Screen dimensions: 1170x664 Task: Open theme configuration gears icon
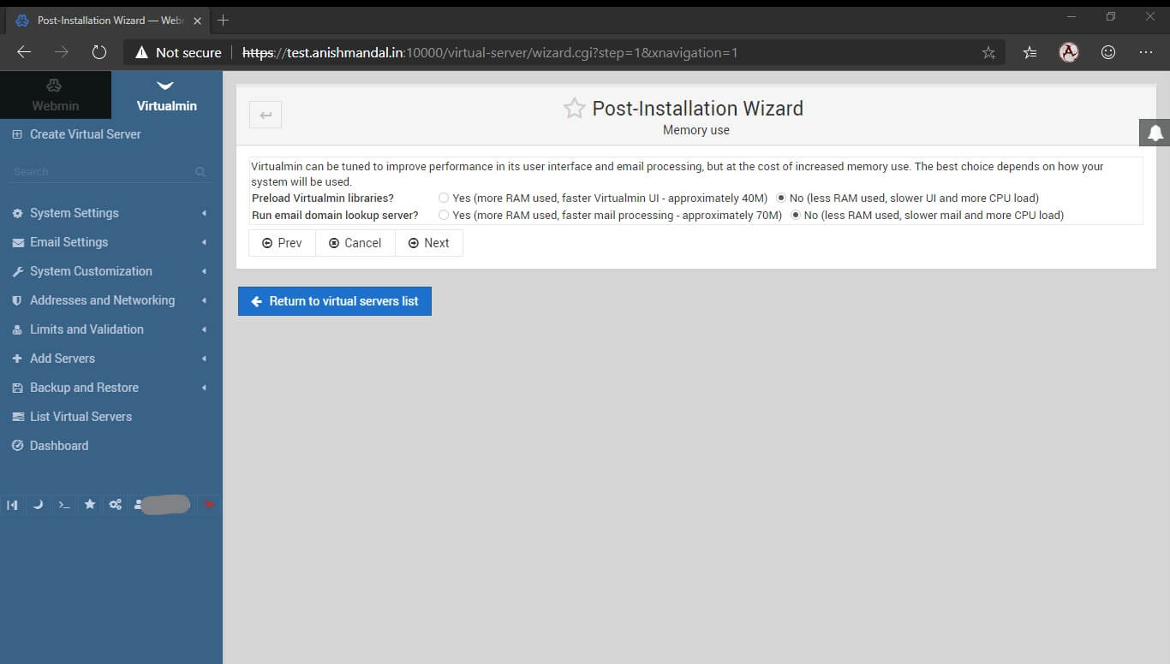coord(115,505)
